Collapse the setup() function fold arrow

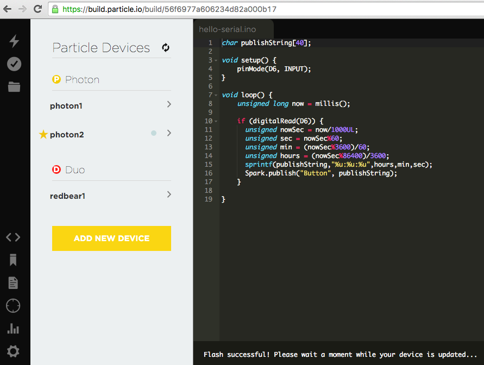click(x=216, y=60)
